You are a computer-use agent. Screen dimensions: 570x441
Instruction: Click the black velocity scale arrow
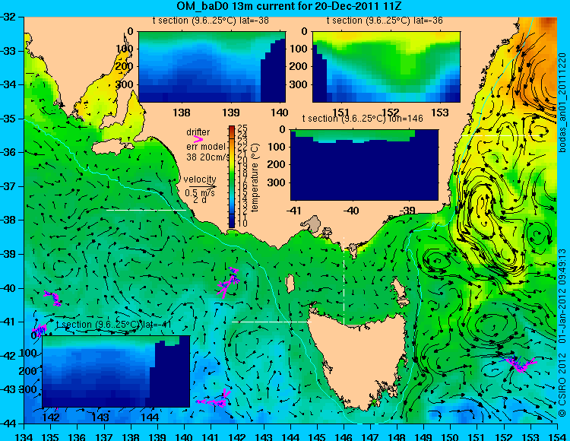(x=202, y=186)
